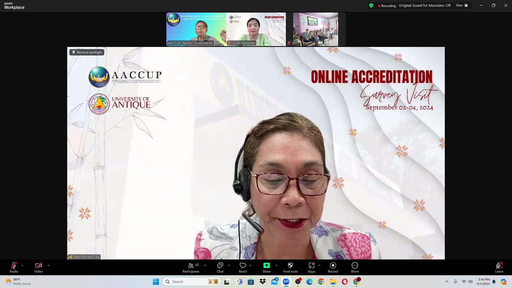The width and height of the screenshot is (512, 288).
Task: Open Microsoft Edge from taskbar
Action: coord(309,282)
